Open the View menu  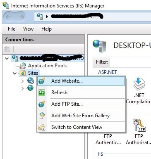click(x=29, y=29)
